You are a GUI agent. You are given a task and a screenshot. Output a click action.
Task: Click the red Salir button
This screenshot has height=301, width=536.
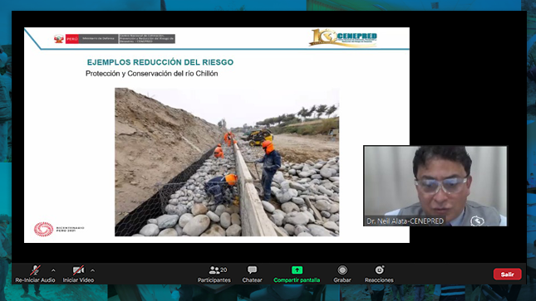(x=507, y=274)
